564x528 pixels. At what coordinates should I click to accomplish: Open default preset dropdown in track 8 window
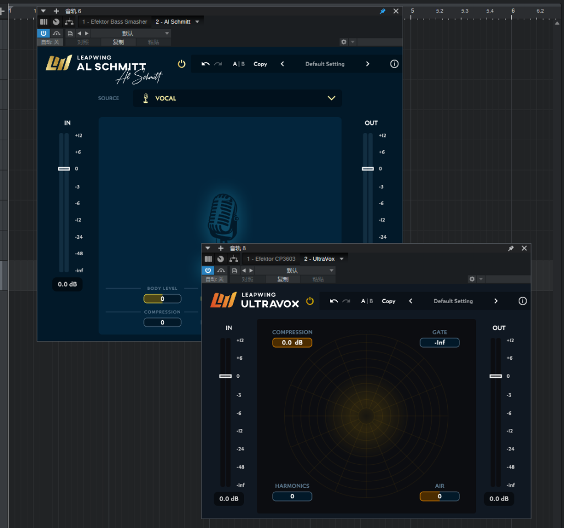pyautogui.click(x=295, y=271)
